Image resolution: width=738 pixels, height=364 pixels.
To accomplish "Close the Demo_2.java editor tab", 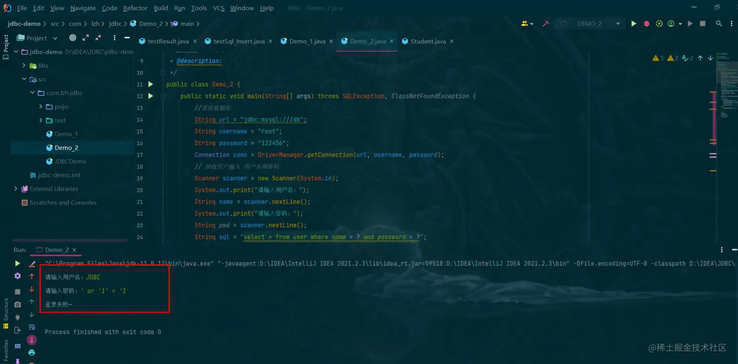I will coord(391,41).
